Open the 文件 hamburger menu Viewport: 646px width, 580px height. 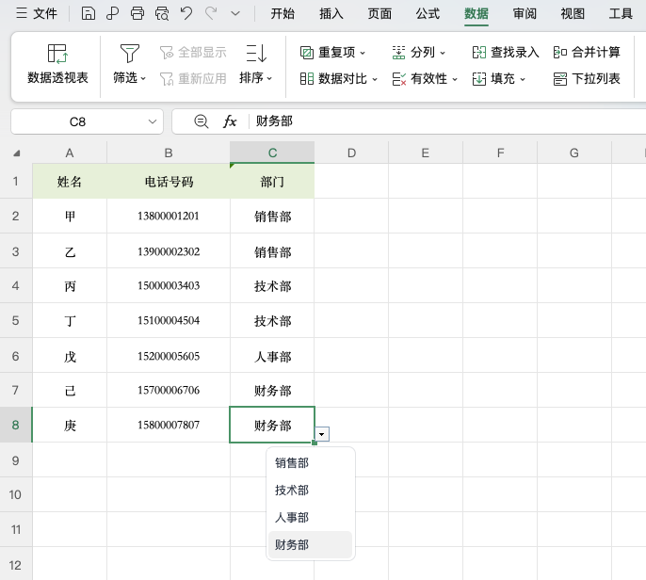(36, 13)
